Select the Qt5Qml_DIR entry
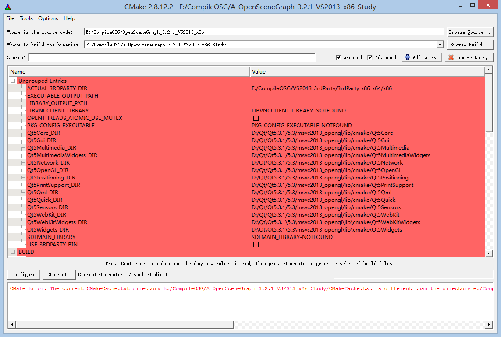501x337 pixels. click(43, 193)
